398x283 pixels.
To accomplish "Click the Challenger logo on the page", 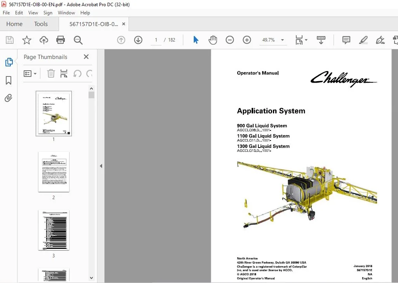I will [x=343, y=79].
